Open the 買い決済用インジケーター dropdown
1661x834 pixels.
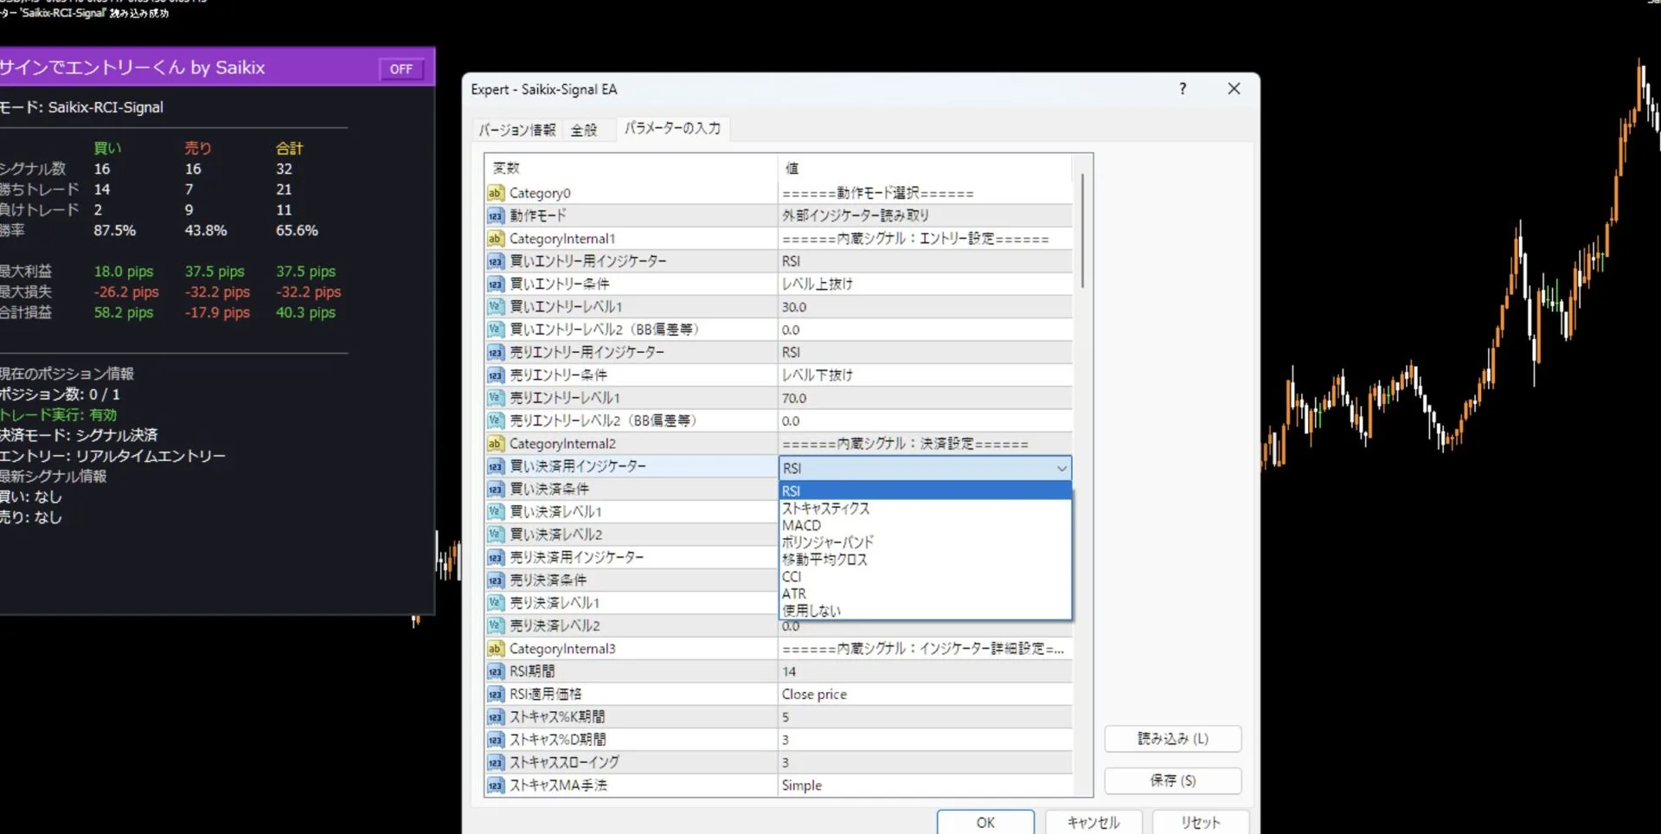[x=1061, y=467]
